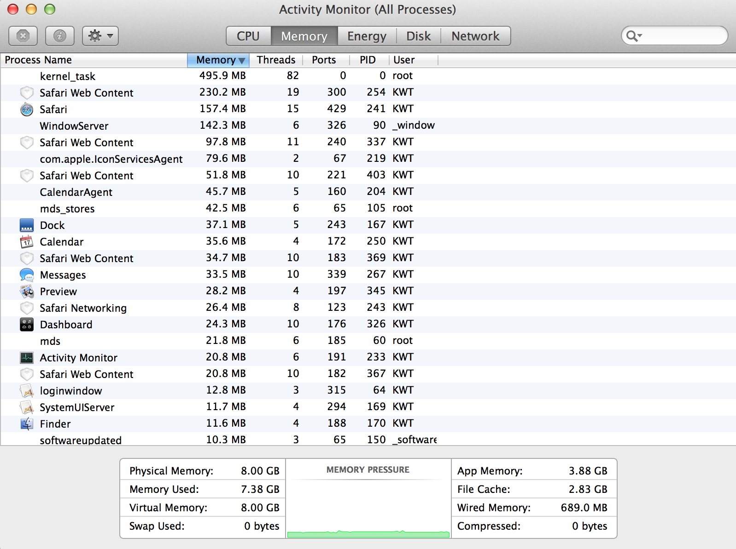Click the Virtual Memory 8.00 GB value

point(260,508)
